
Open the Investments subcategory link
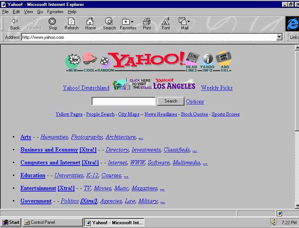point(146,150)
